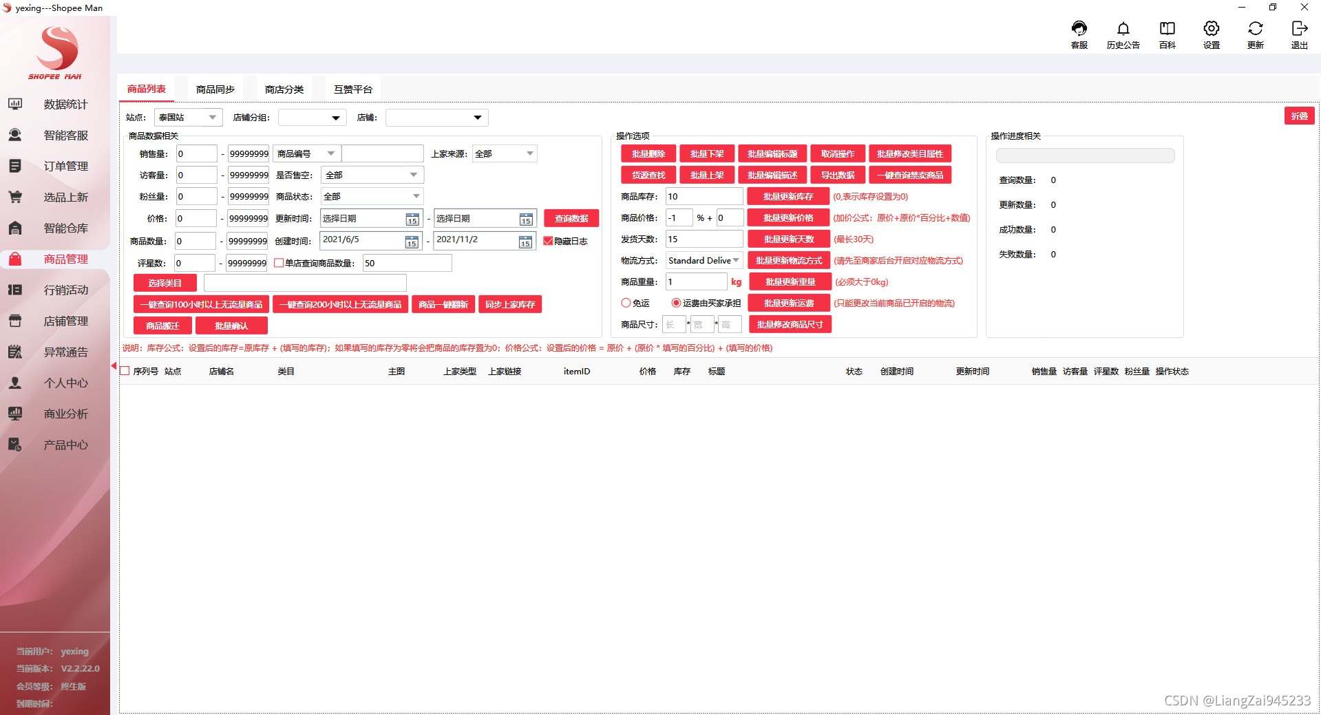Open calendar for creation start date 2021/6/5
The height and width of the screenshot is (715, 1321).
pos(412,241)
